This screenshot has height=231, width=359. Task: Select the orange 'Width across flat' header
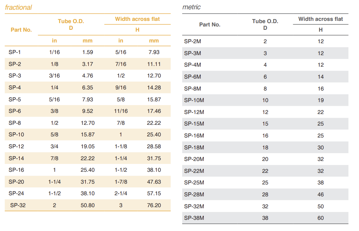pos(137,19)
